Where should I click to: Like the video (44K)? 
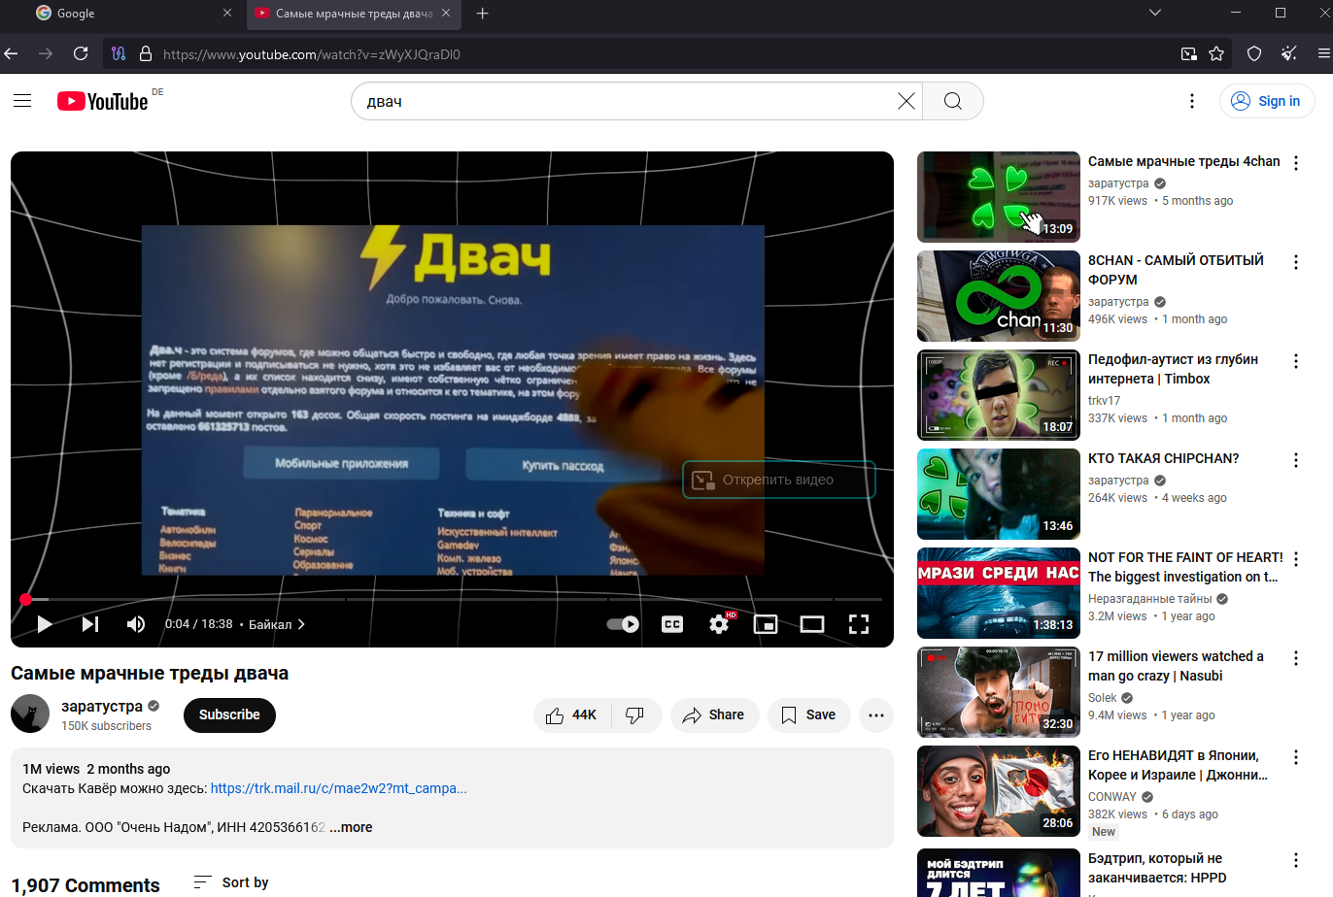[x=571, y=715]
